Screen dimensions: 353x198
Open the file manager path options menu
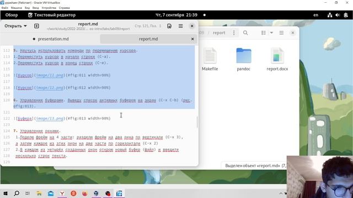point(234,33)
